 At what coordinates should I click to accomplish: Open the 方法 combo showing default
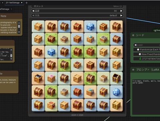(x=77, y=16)
